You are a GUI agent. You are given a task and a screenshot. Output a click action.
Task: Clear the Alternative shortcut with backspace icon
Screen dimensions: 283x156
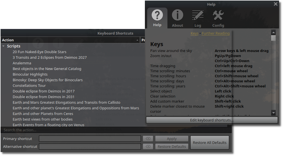coord(148,146)
